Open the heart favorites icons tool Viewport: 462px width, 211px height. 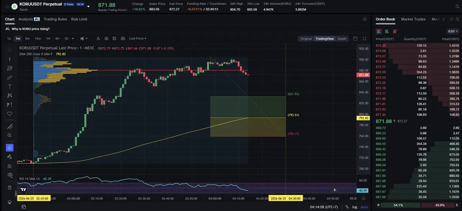point(10,114)
